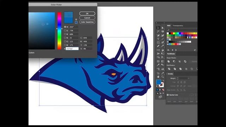Select the Reflect tool

click(158, 50)
